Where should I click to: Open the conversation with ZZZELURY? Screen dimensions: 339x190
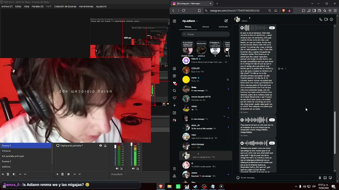pos(206,70)
